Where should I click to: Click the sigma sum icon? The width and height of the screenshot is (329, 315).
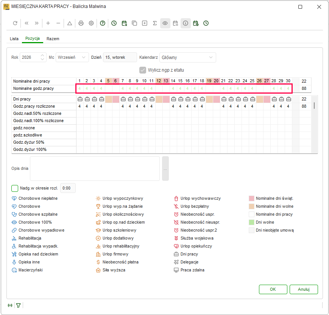pos(155,23)
